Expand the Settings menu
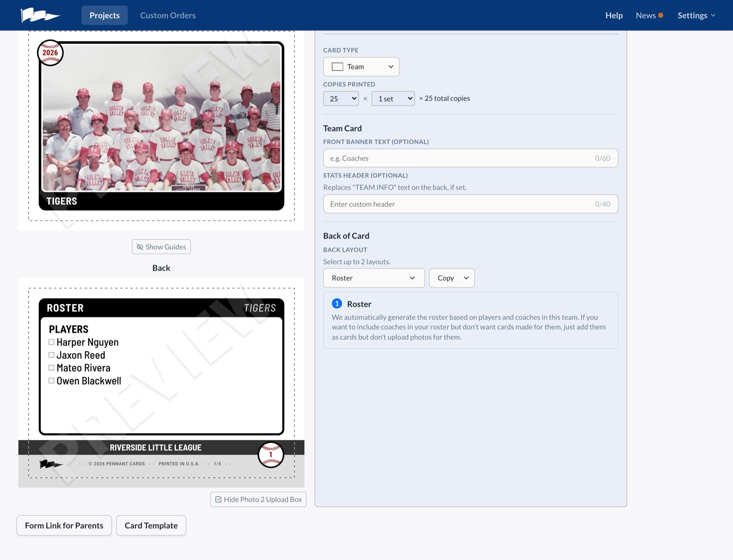This screenshot has width=733, height=560. (696, 15)
